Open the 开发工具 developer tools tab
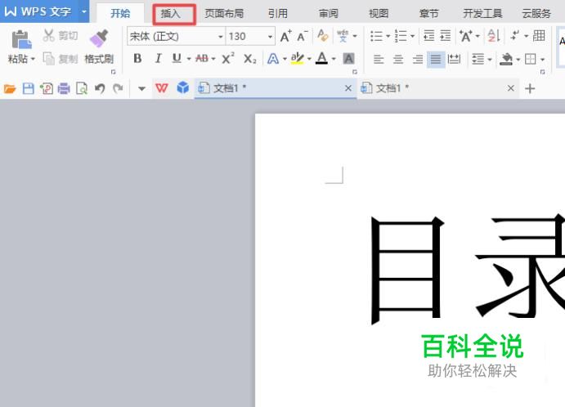This screenshot has width=565, height=407. coord(482,14)
